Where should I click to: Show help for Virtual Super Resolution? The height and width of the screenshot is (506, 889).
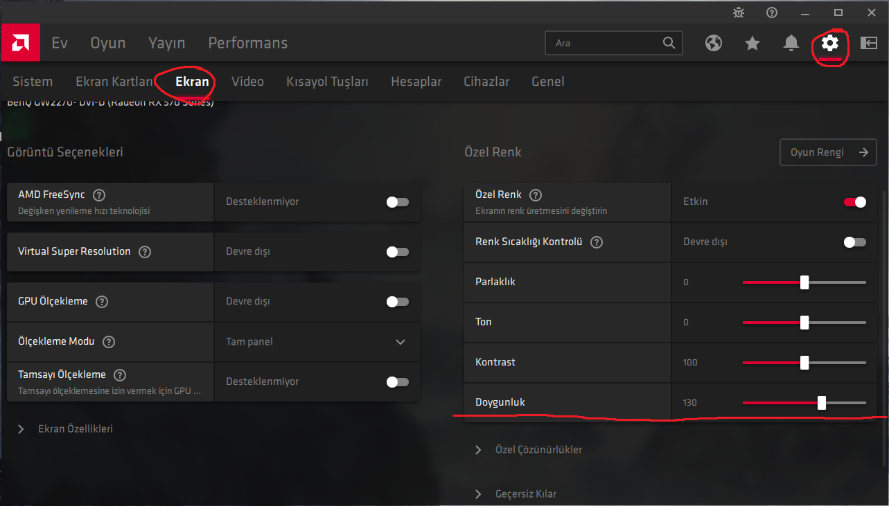tap(145, 252)
